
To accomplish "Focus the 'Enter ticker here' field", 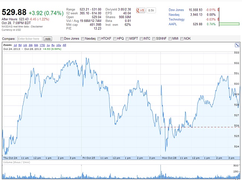I will click(30, 39).
